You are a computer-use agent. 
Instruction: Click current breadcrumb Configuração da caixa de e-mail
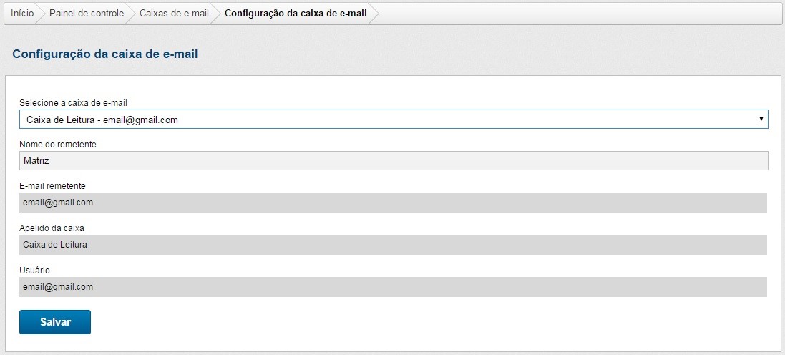(296, 14)
